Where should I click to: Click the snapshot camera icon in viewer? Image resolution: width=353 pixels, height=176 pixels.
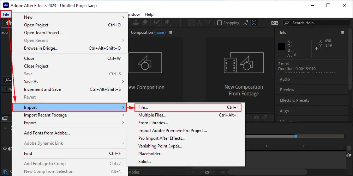257,118
